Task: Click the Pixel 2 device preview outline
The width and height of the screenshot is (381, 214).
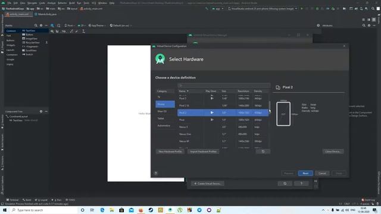Action: (283, 114)
